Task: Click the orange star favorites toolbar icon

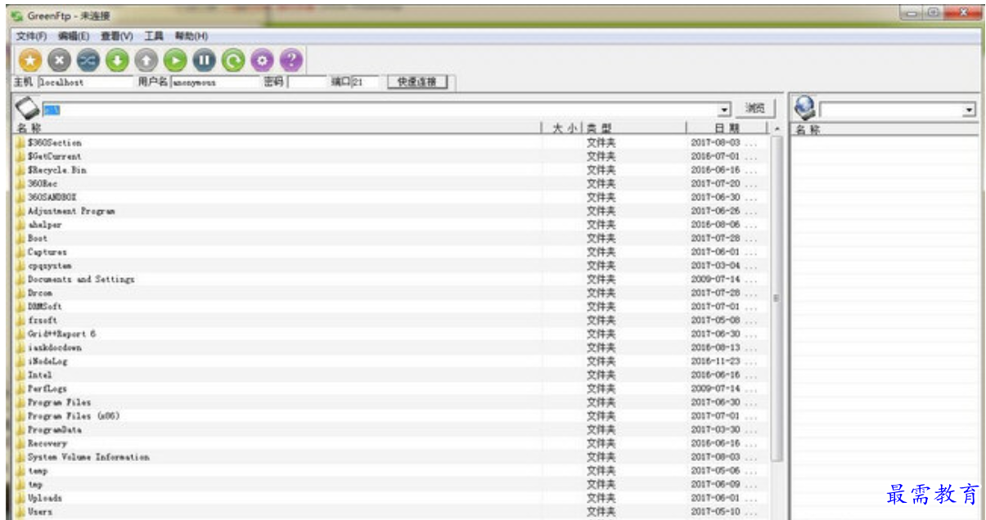Action: click(30, 60)
